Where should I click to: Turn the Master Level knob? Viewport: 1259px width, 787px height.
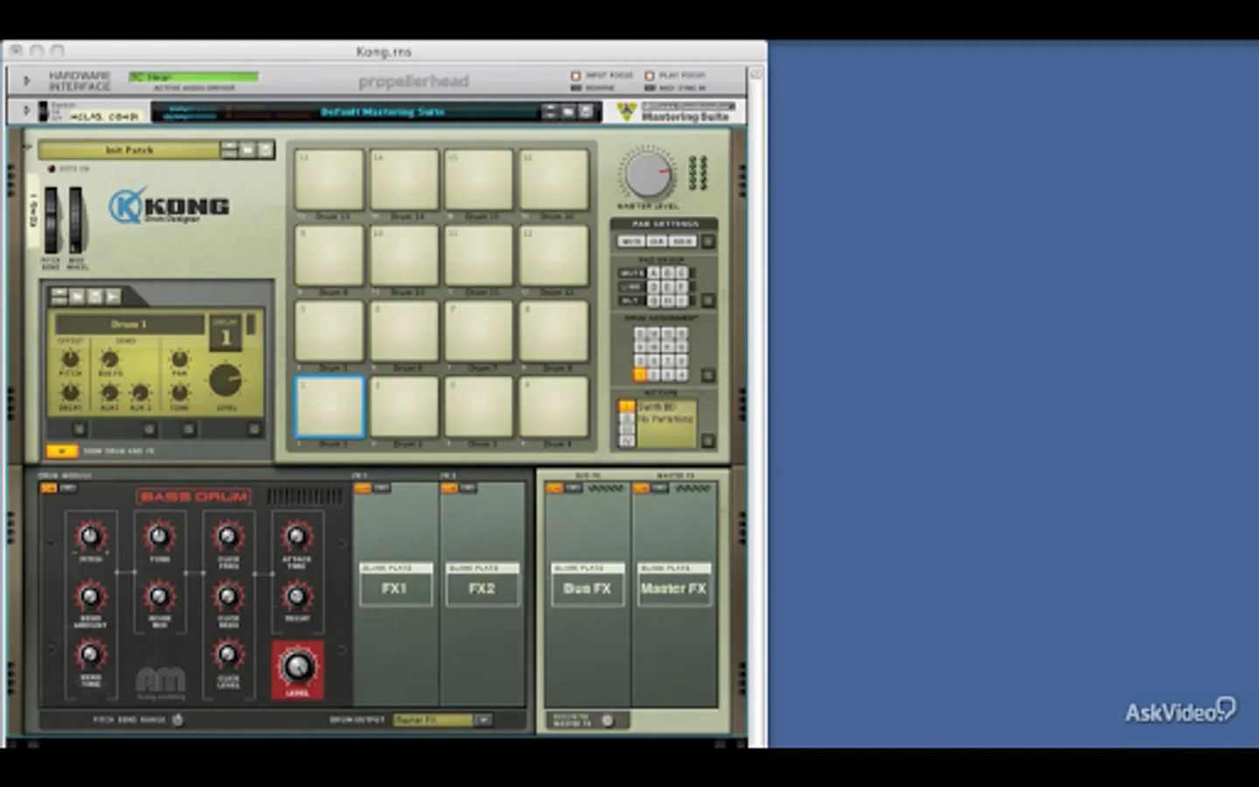point(647,174)
